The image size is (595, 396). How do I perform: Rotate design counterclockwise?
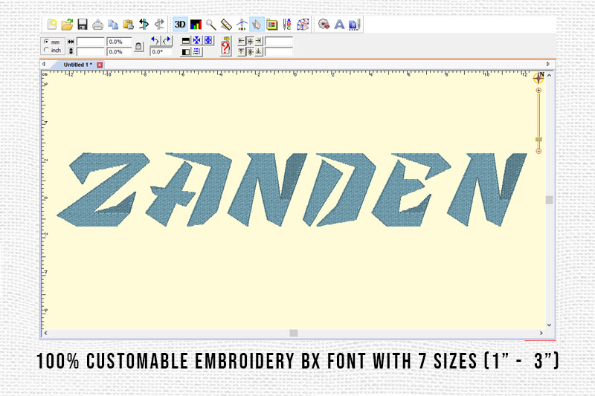point(155,40)
